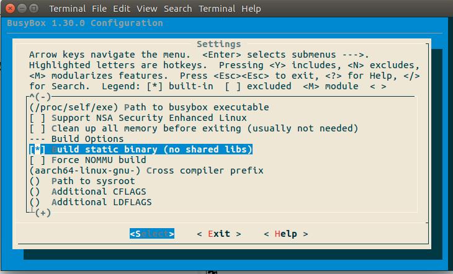Open the Search menu
Screen dimensions: 453x274
(177, 9)
